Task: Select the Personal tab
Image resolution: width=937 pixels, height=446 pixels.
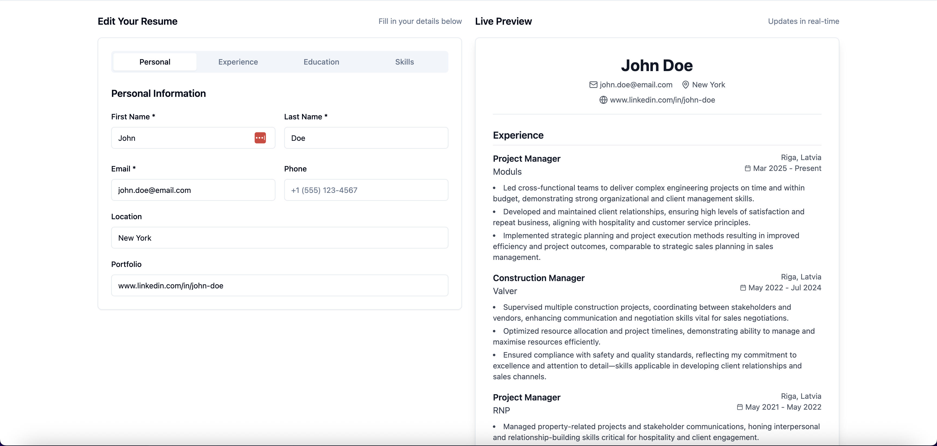Action: (x=155, y=62)
